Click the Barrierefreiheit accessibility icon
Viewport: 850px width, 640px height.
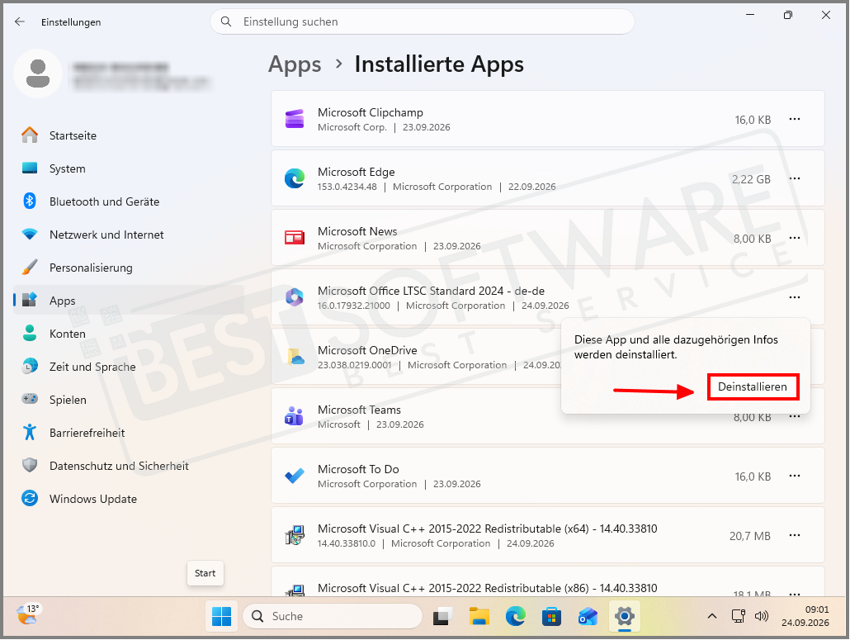[30, 432]
